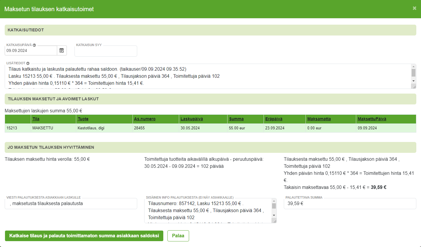Close the dialog with the X icon
The height and width of the screenshot is (247, 421).
tap(415, 8)
